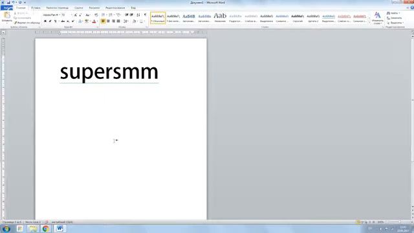Switch to Вид (View) tab
The image size is (414, 233).
[133, 8]
